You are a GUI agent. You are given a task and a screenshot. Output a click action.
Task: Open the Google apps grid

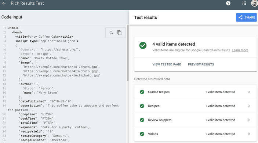click(244, 3)
